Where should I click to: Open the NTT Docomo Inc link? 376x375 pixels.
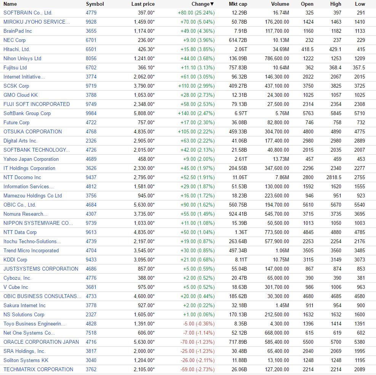(x=22, y=177)
